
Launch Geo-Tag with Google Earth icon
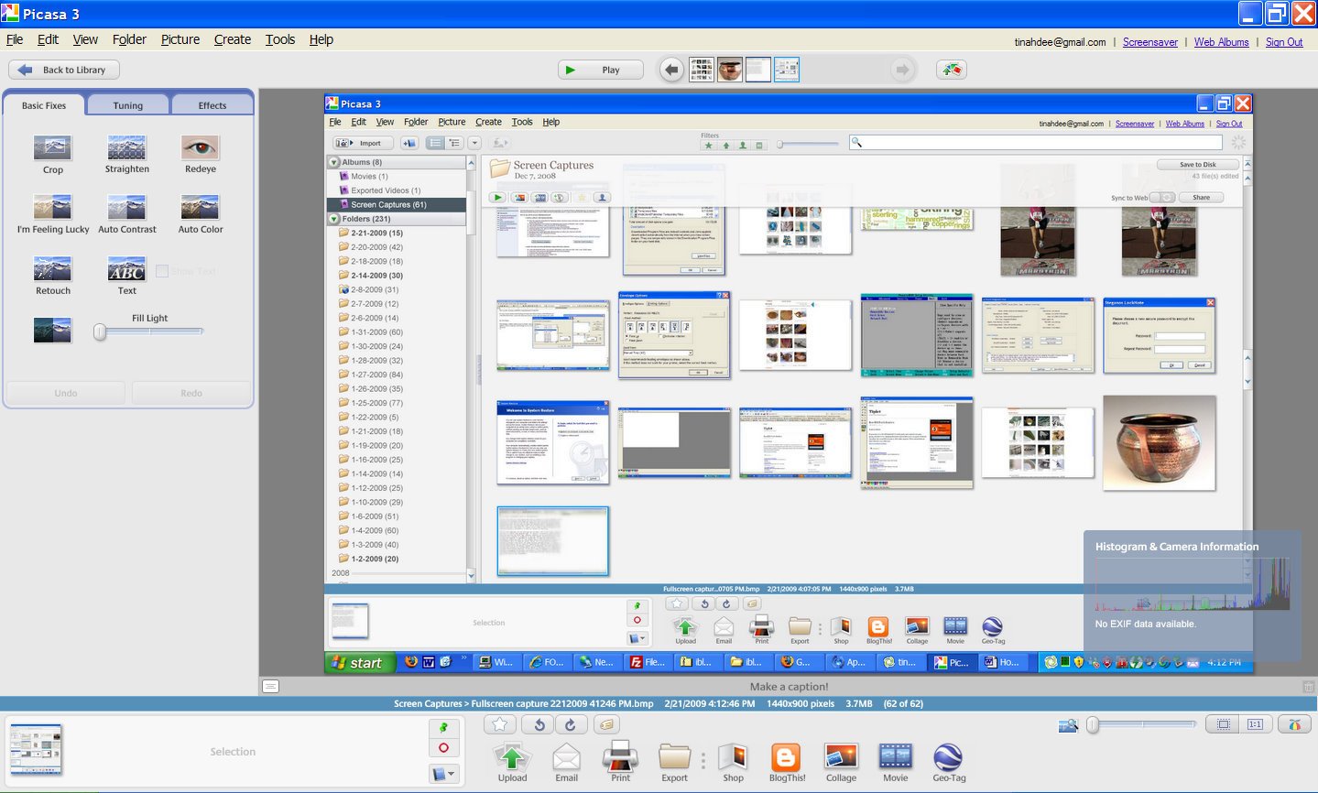pyautogui.click(x=948, y=763)
